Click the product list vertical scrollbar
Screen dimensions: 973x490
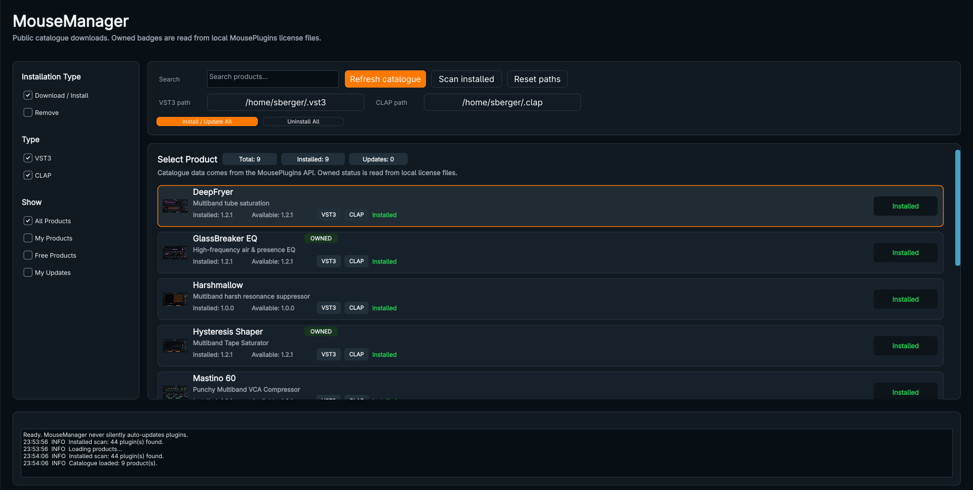pyautogui.click(x=958, y=208)
